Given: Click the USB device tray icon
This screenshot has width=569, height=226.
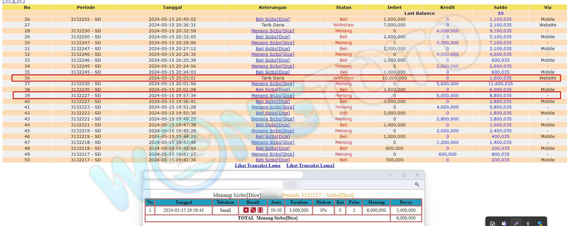Looking at the screenshot, I should (528, 223).
